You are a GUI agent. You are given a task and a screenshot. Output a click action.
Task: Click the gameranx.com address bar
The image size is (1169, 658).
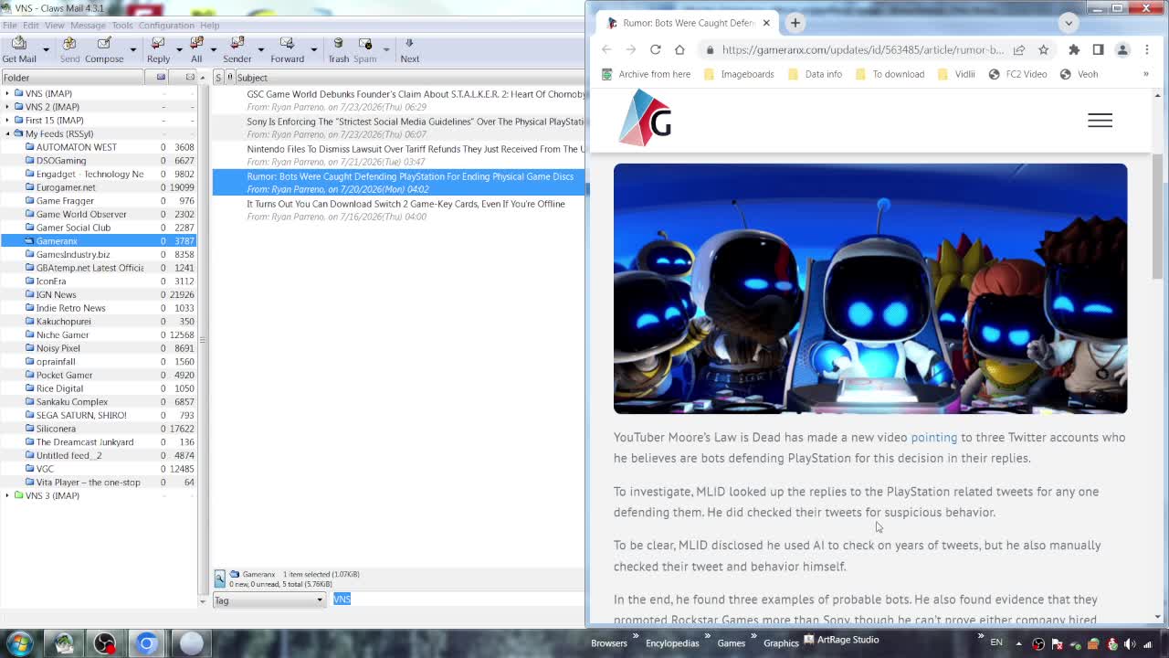[x=862, y=49]
